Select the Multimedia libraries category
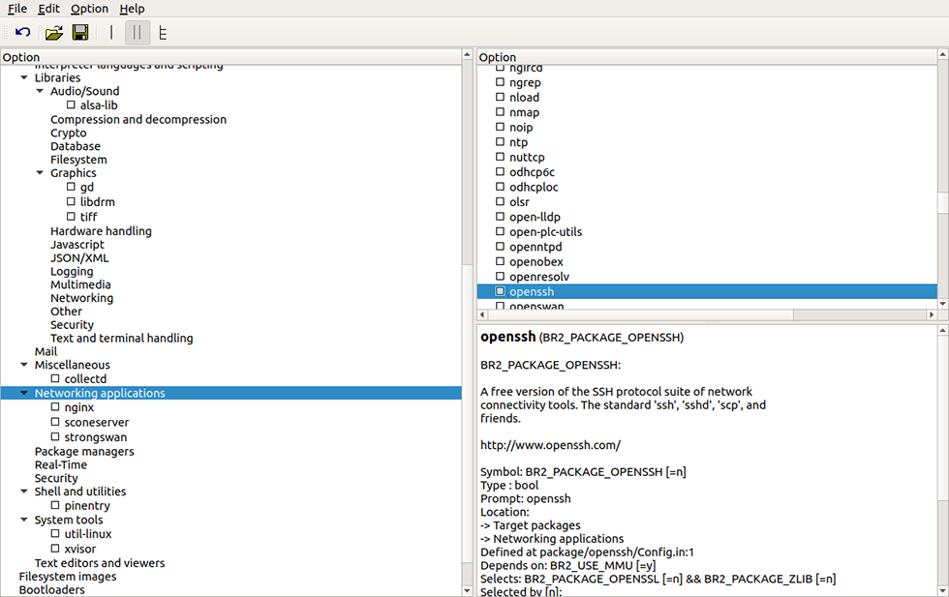 point(80,284)
